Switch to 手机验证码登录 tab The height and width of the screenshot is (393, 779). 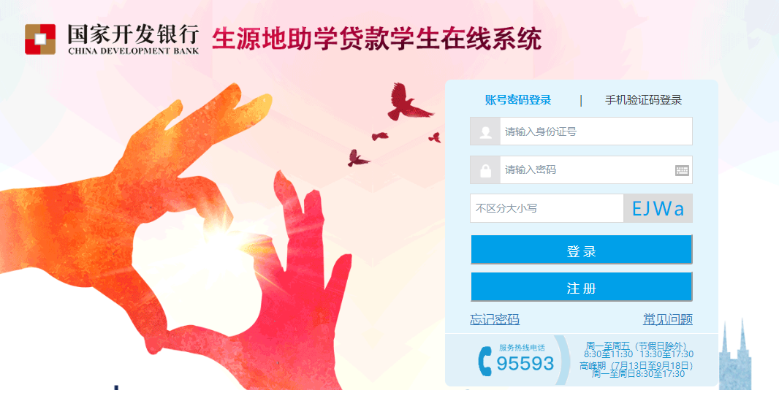point(643,100)
